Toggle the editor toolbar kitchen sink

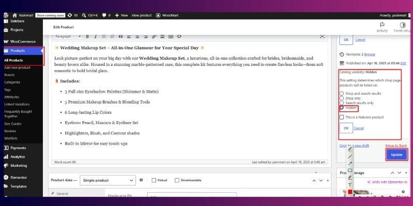[171, 37]
